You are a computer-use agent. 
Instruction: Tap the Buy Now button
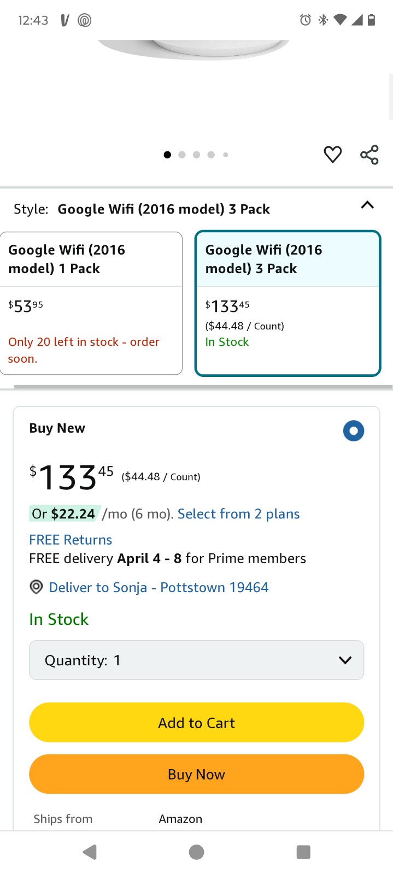pyautogui.click(x=196, y=774)
